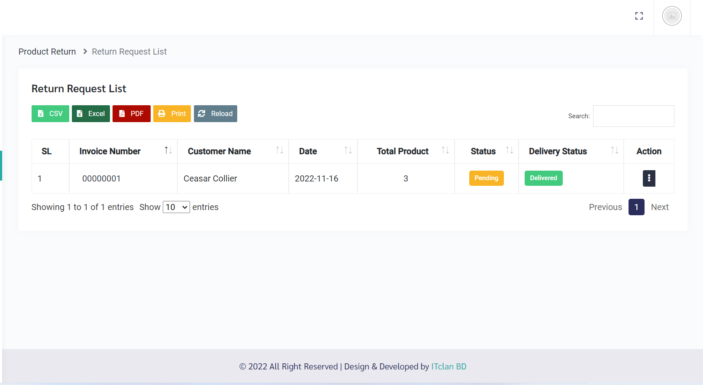This screenshot has height=385, width=703.
Task: Go to Product Return breadcrumb
Action: (x=47, y=52)
